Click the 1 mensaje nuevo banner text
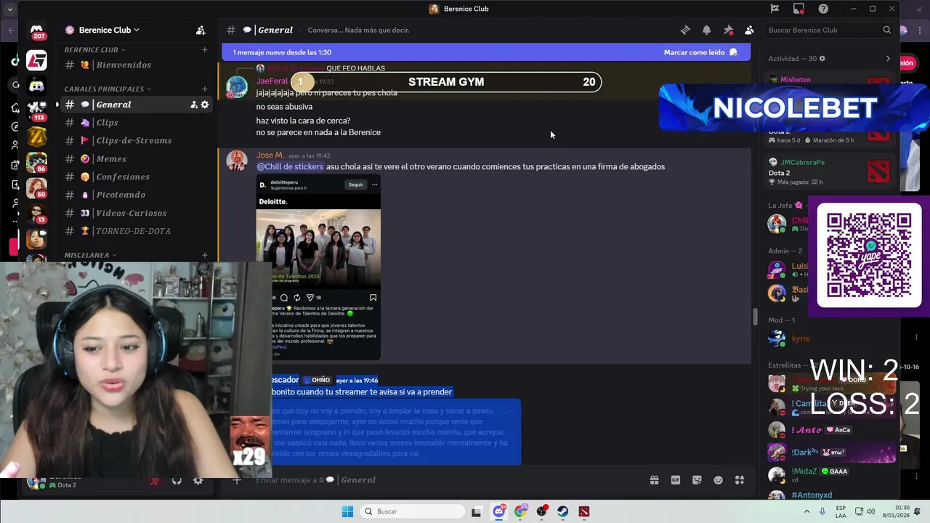This screenshot has width=930, height=523. 282,52
